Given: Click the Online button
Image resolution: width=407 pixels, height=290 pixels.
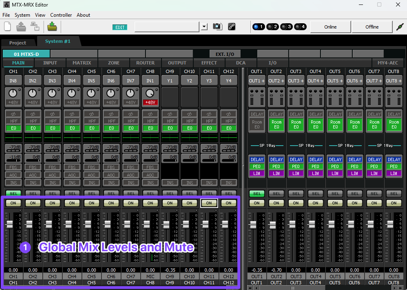Looking at the screenshot, I should click(330, 27).
